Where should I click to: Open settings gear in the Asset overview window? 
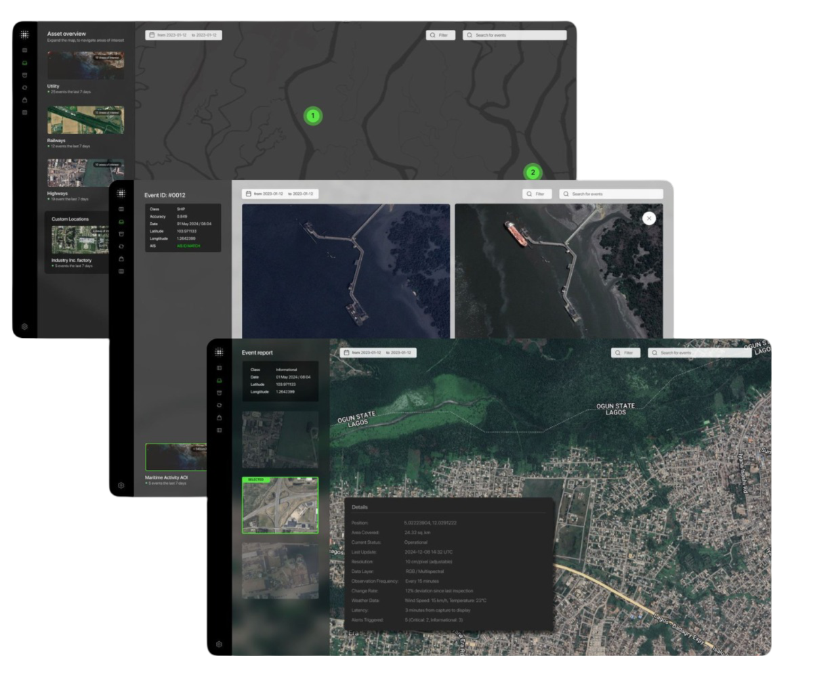pyautogui.click(x=25, y=326)
